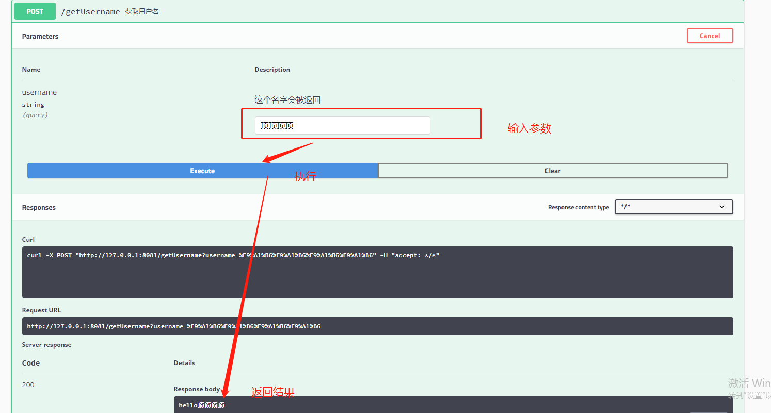Click the Request URL label

[41, 310]
